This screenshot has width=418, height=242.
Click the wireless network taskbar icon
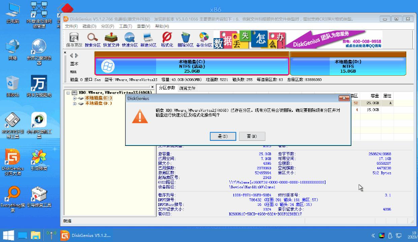pyautogui.click(x=51, y=235)
